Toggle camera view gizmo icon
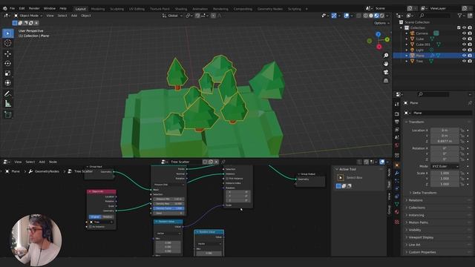 [386, 72]
